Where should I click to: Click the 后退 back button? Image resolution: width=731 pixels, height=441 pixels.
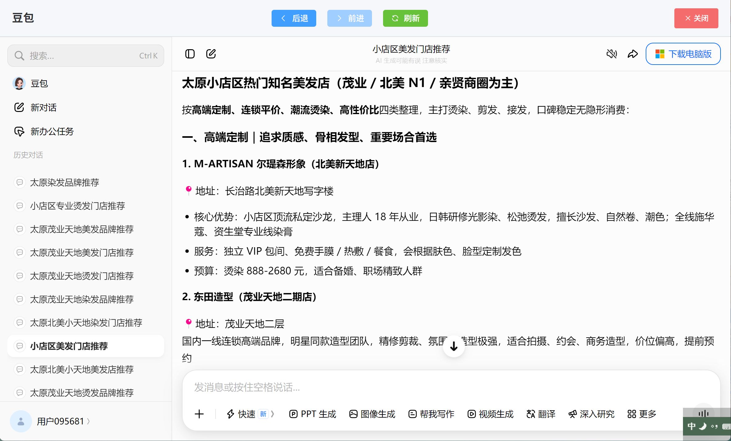pos(294,18)
